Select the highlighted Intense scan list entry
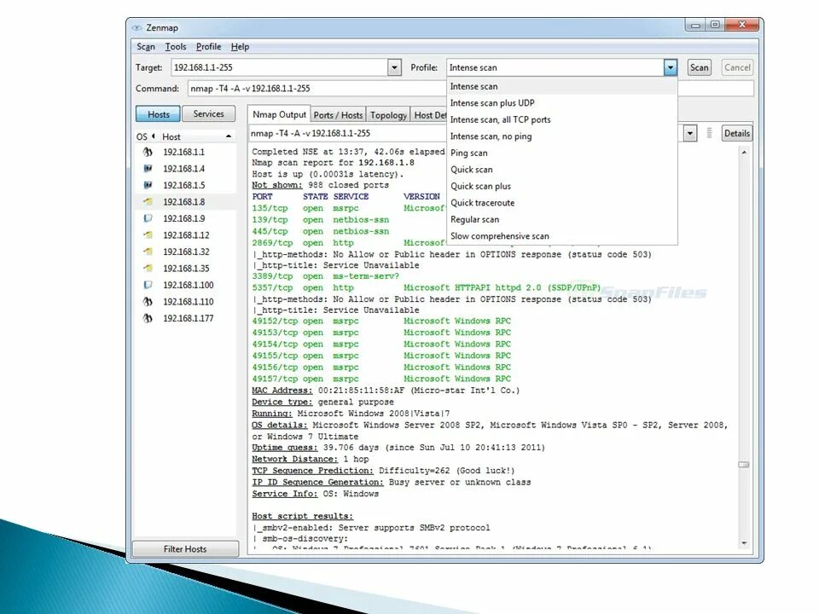The image size is (819, 614). [x=562, y=86]
